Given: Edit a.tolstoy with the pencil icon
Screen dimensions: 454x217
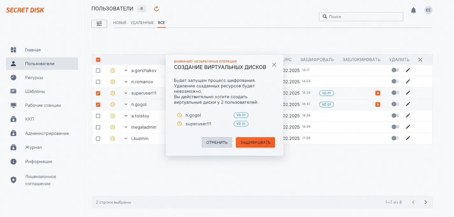Looking at the screenshot, I should 408,116.
